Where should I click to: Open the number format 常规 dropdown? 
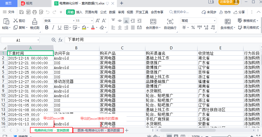[x=215, y=21]
